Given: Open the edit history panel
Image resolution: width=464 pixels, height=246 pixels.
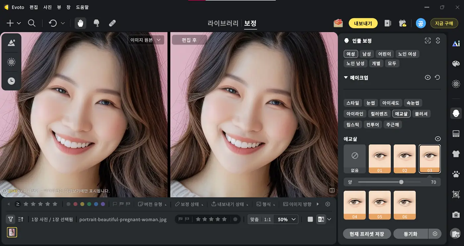Looking at the screenshot, I should point(11,80).
